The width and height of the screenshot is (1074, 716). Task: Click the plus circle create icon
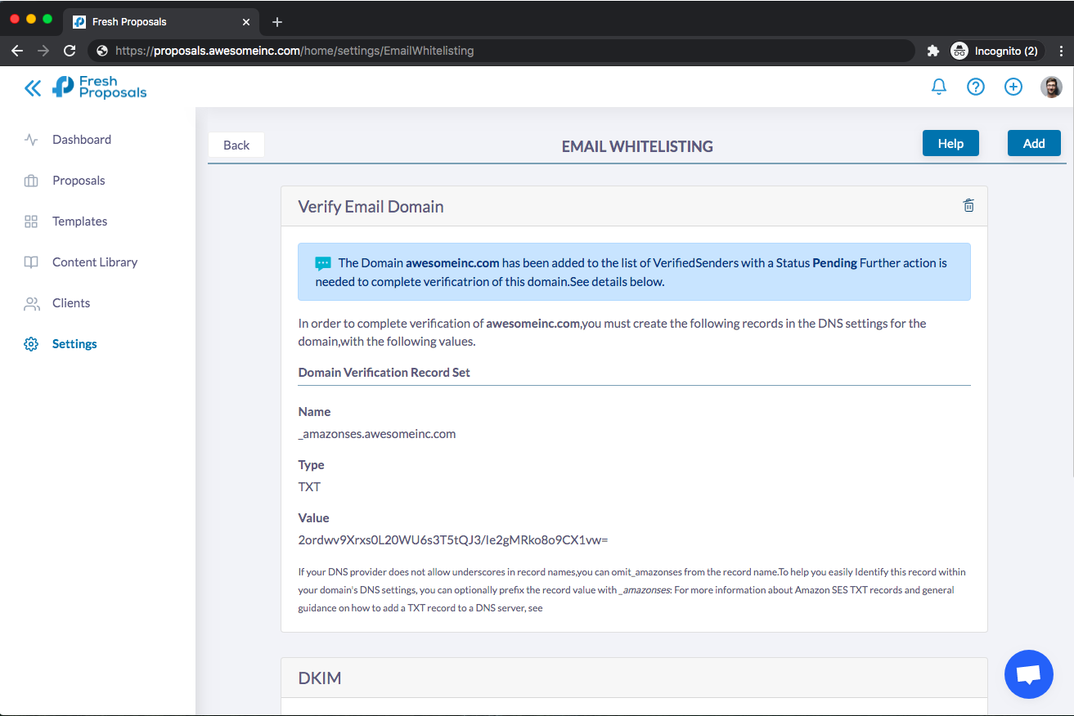coord(1013,87)
